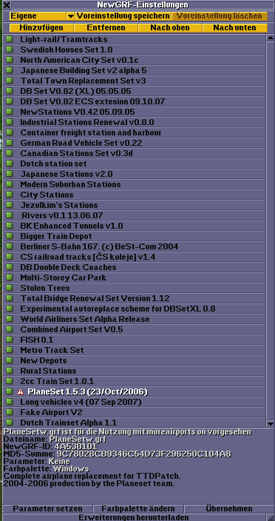Click Farbpalette ändern button

click(138, 508)
